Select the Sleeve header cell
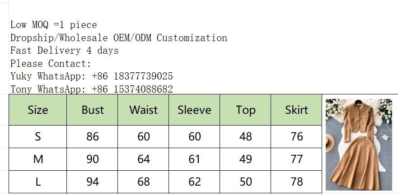Screen dimensions: 398x196 coord(194,110)
